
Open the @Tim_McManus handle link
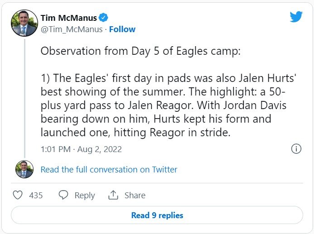click(x=71, y=29)
